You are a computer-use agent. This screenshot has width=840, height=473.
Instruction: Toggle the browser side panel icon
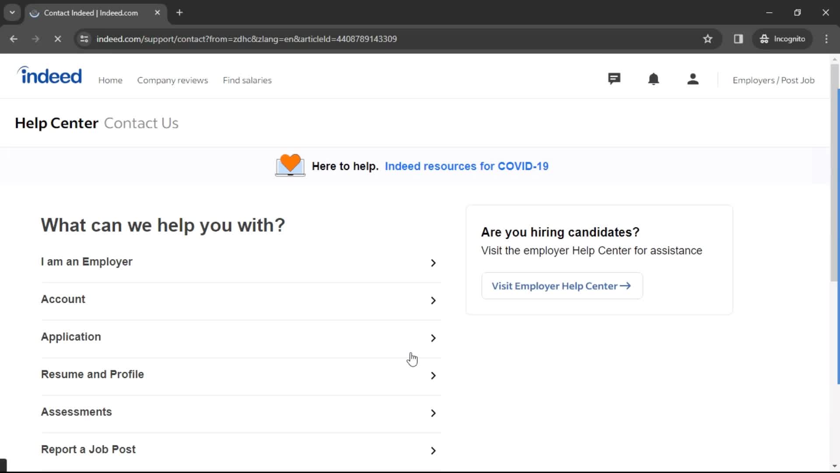738,39
